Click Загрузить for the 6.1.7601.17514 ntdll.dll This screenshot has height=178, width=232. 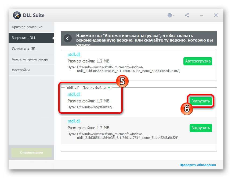[201, 128]
